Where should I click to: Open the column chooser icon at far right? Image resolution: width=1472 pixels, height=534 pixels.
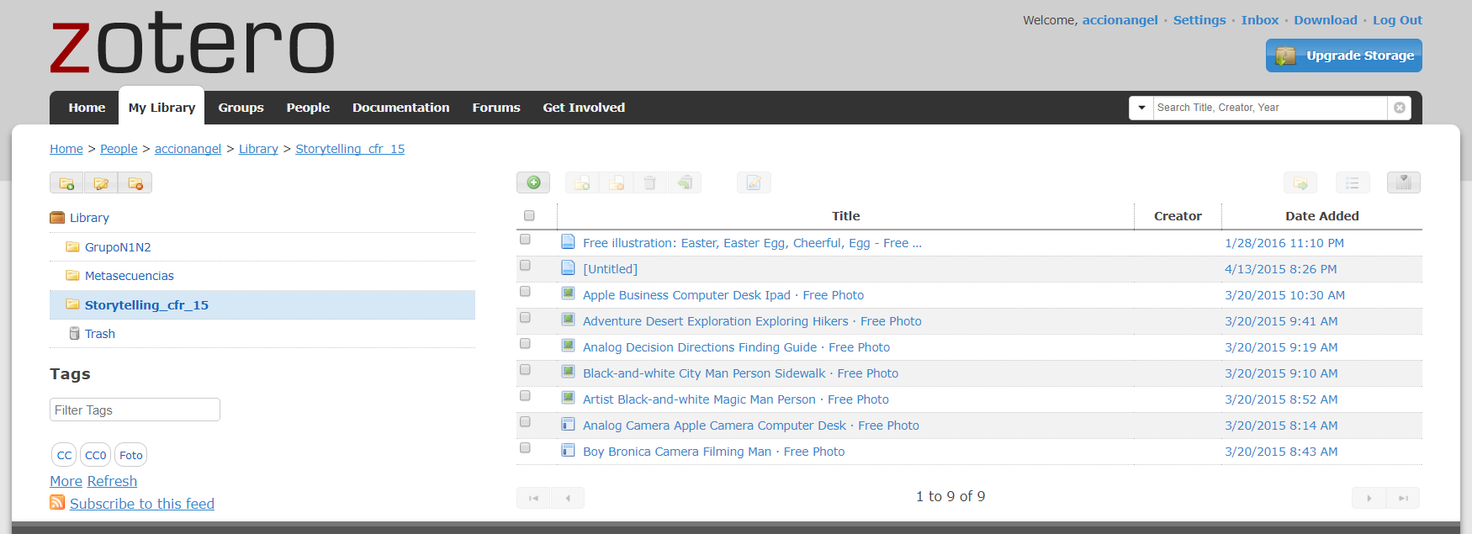(1403, 182)
